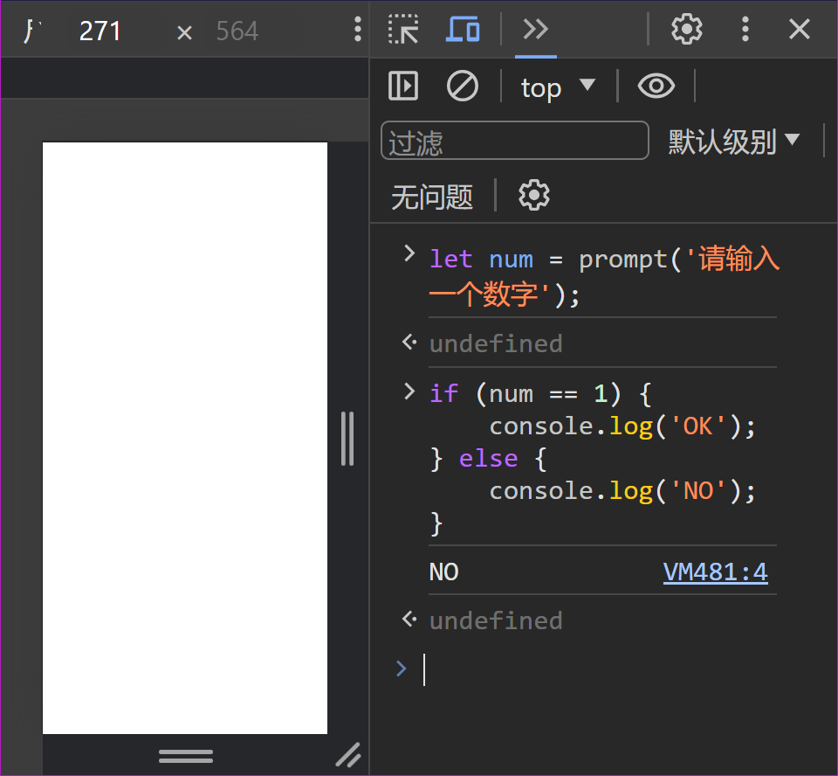Click the 无问题 issues button
Screen dimensions: 838x776
pyautogui.click(x=432, y=197)
